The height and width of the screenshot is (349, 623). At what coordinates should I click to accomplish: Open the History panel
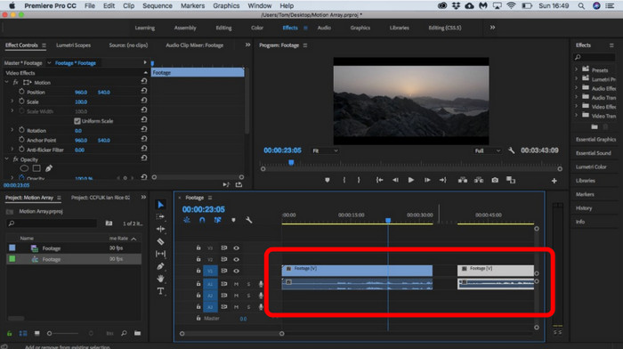click(584, 208)
